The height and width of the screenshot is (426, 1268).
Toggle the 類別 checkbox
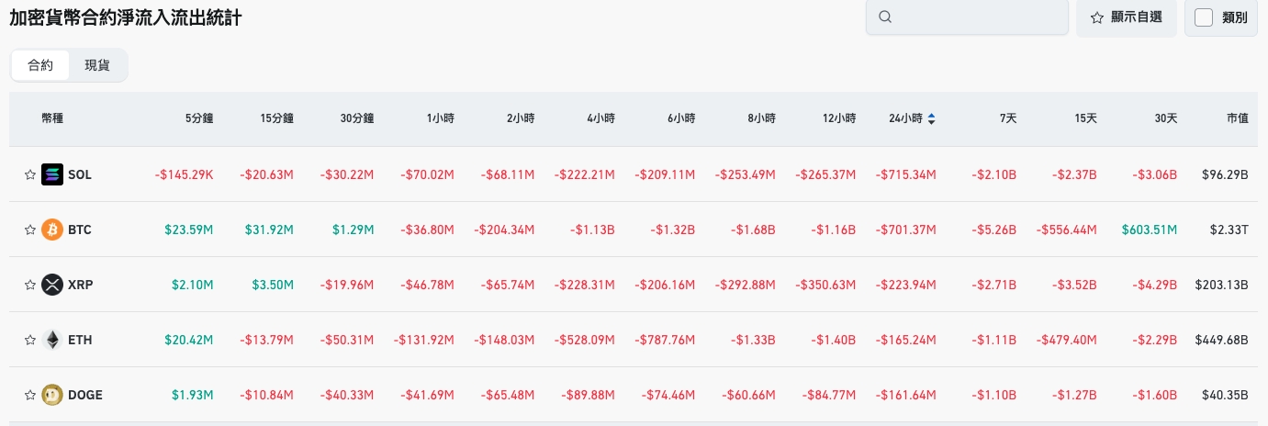point(1204,17)
